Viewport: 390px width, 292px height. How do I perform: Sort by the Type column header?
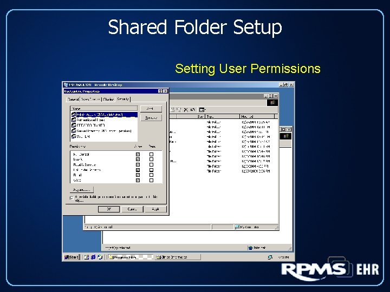223,116
